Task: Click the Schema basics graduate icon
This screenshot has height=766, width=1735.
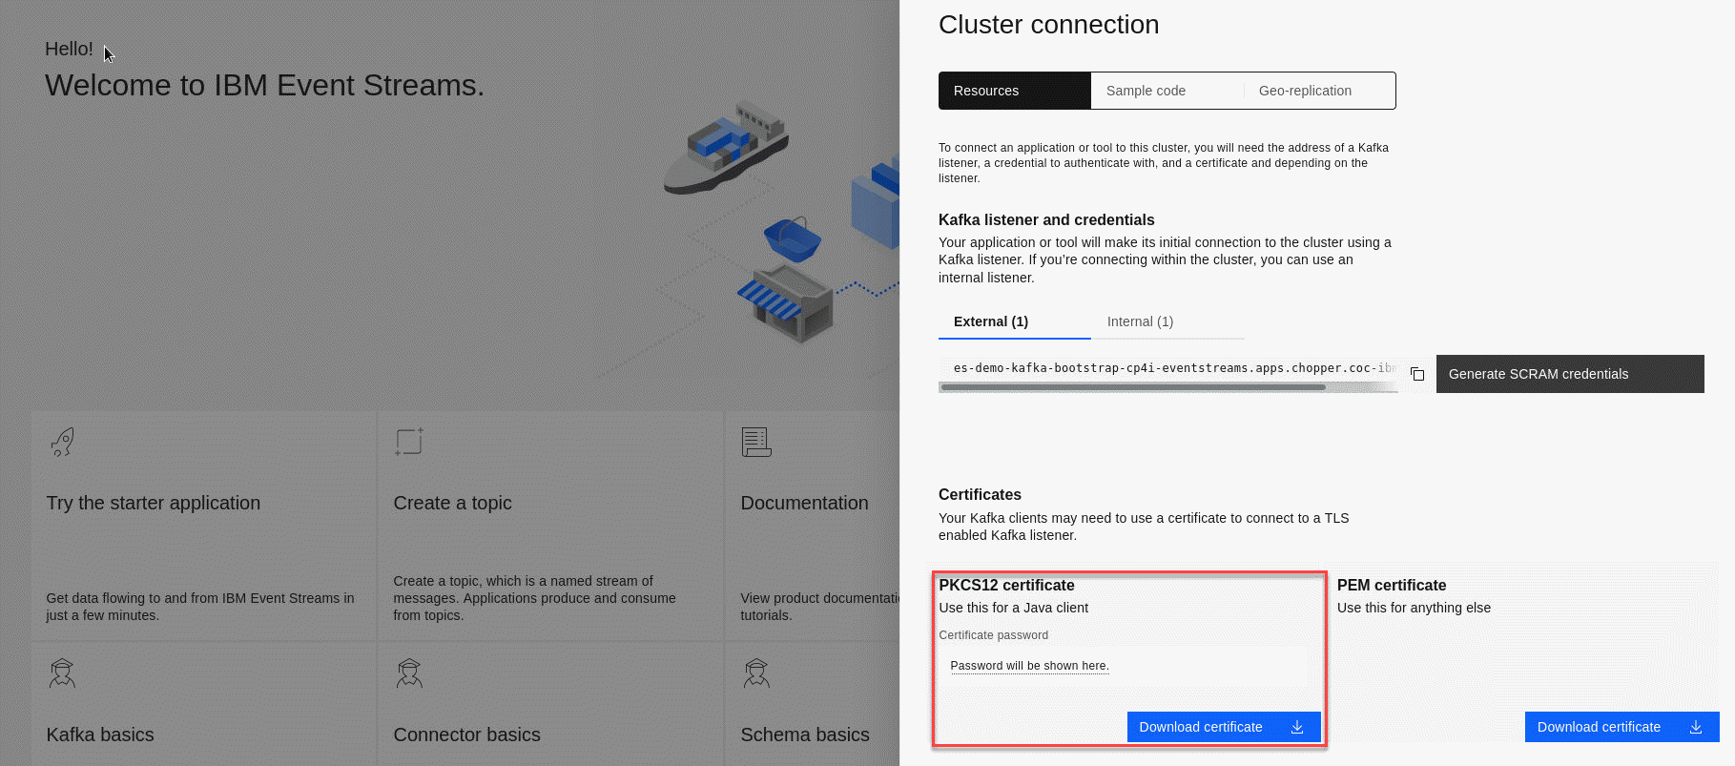Action: pos(756,673)
